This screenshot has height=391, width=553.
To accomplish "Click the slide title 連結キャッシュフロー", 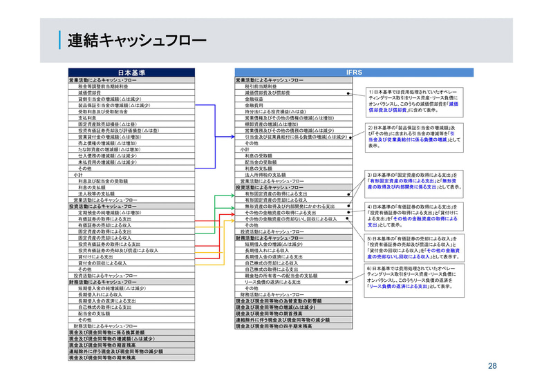I will [x=137, y=40].
